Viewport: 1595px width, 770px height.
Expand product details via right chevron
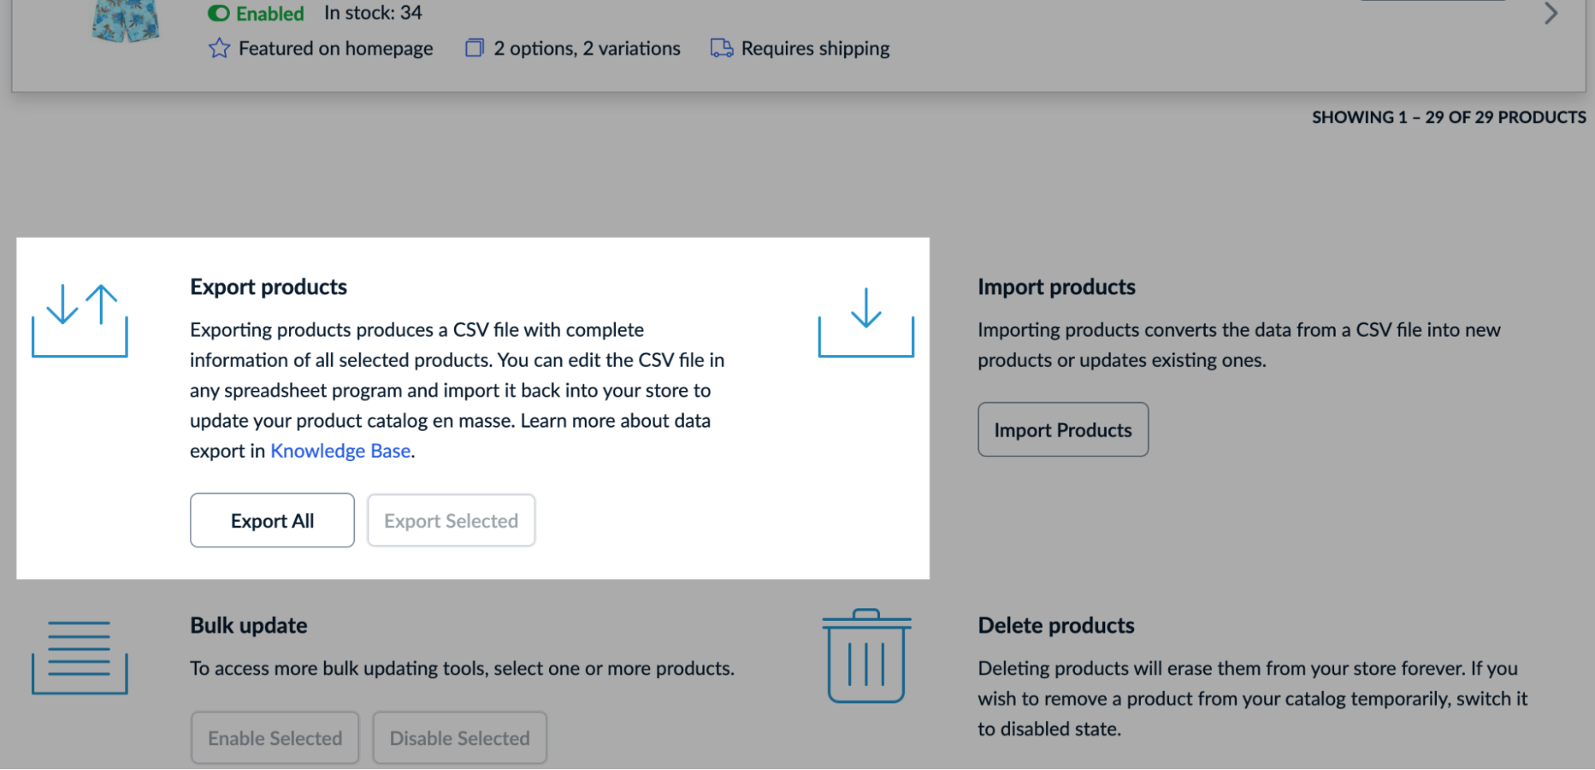point(1550,13)
